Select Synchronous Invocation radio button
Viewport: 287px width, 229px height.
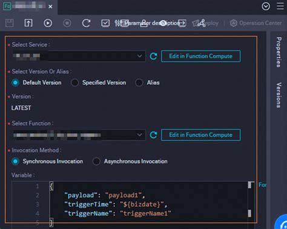point(15,161)
